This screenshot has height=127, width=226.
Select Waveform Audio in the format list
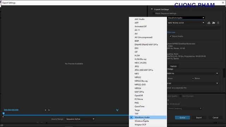[148, 117]
